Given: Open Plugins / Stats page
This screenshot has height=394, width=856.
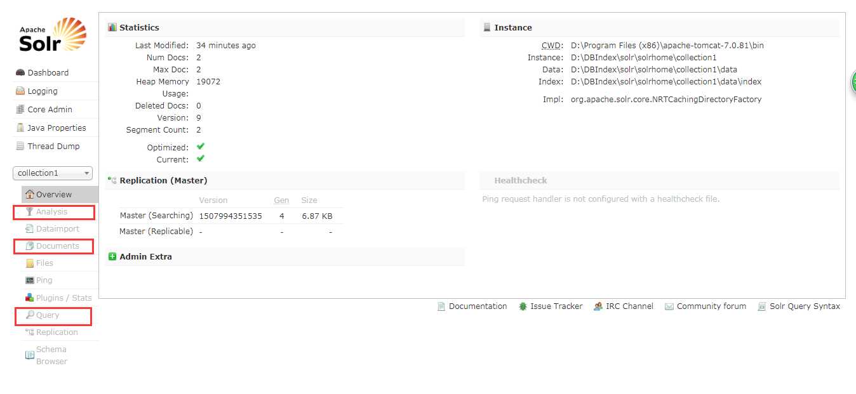Looking at the screenshot, I should point(60,298).
